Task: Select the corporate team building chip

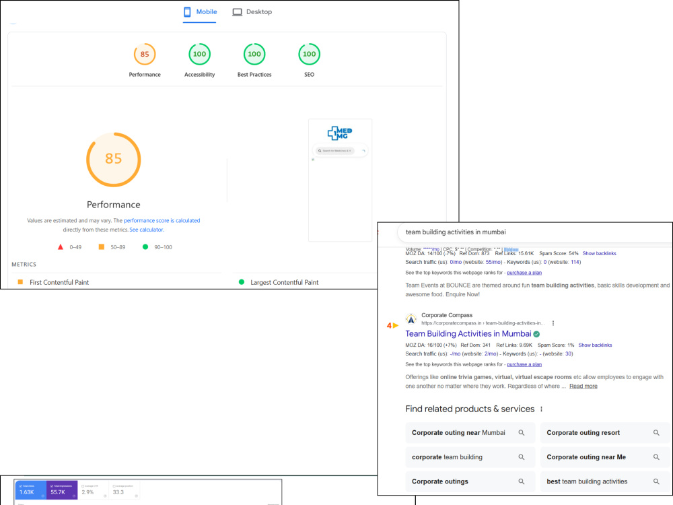Action: (470, 457)
